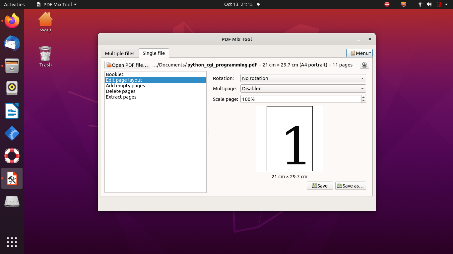Select Extract pages in the operations list
Screen dimensions: 453x254
tap(121, 97)
